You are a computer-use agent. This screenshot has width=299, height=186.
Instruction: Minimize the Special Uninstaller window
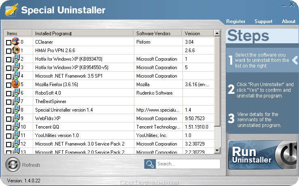(x=284, y=5)
